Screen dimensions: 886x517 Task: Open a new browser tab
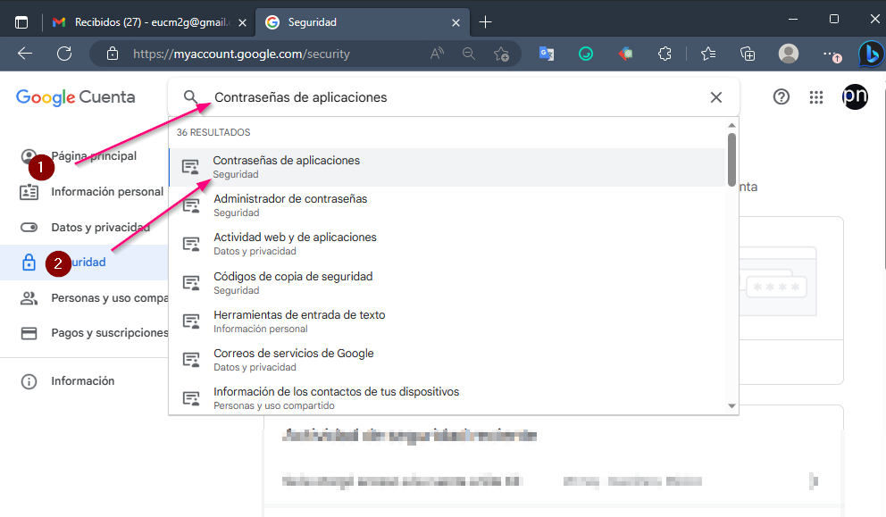pos(485,22)
